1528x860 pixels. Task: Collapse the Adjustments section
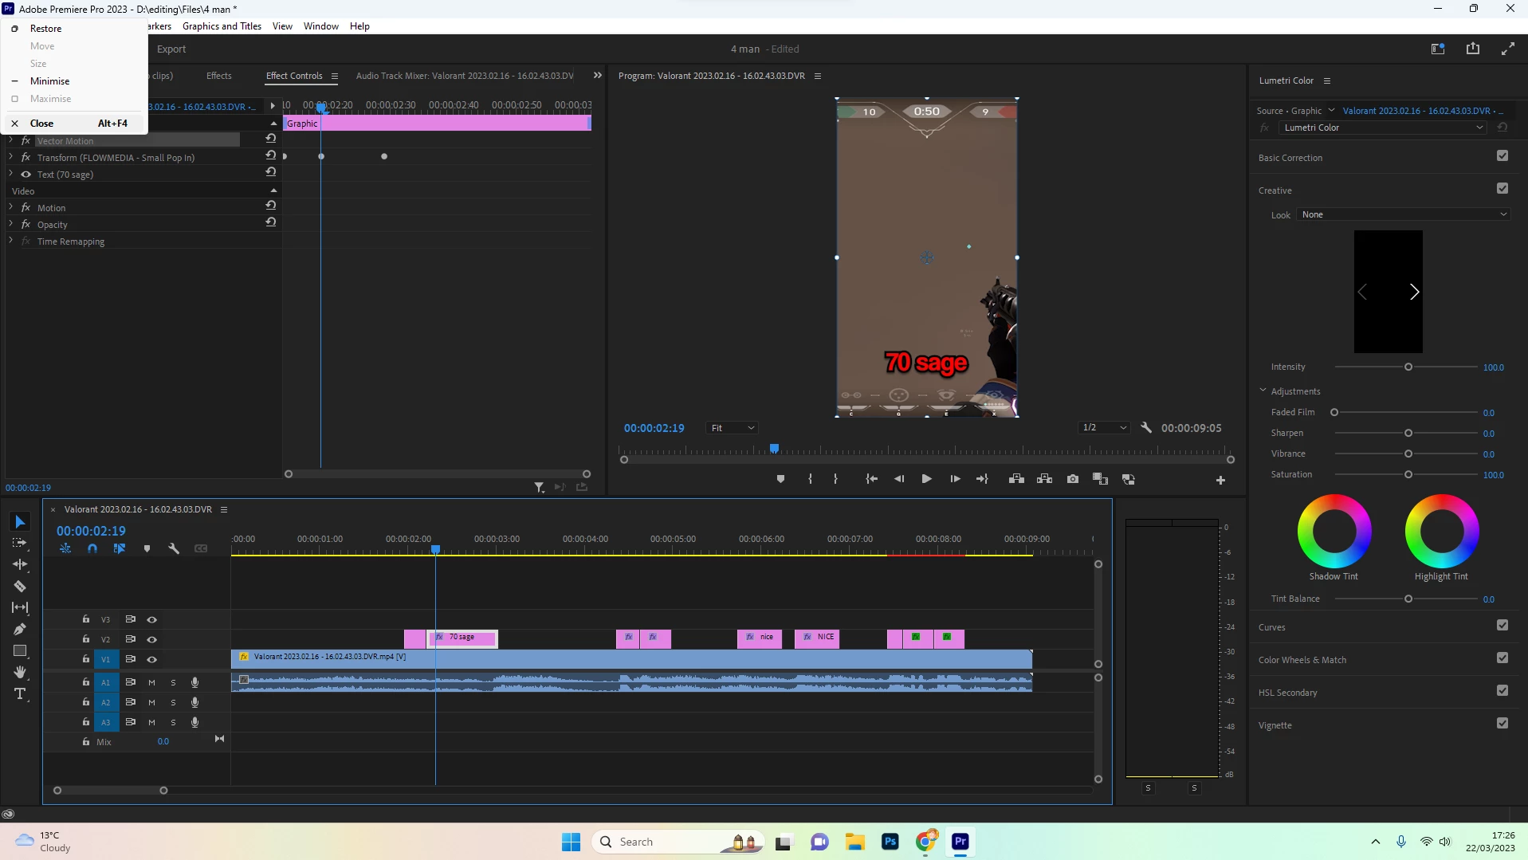point(1263,391)
